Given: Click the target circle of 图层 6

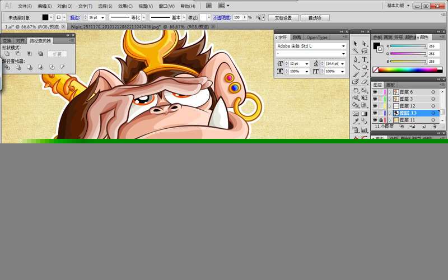Looking at the screenshot, I should point(433,92).
